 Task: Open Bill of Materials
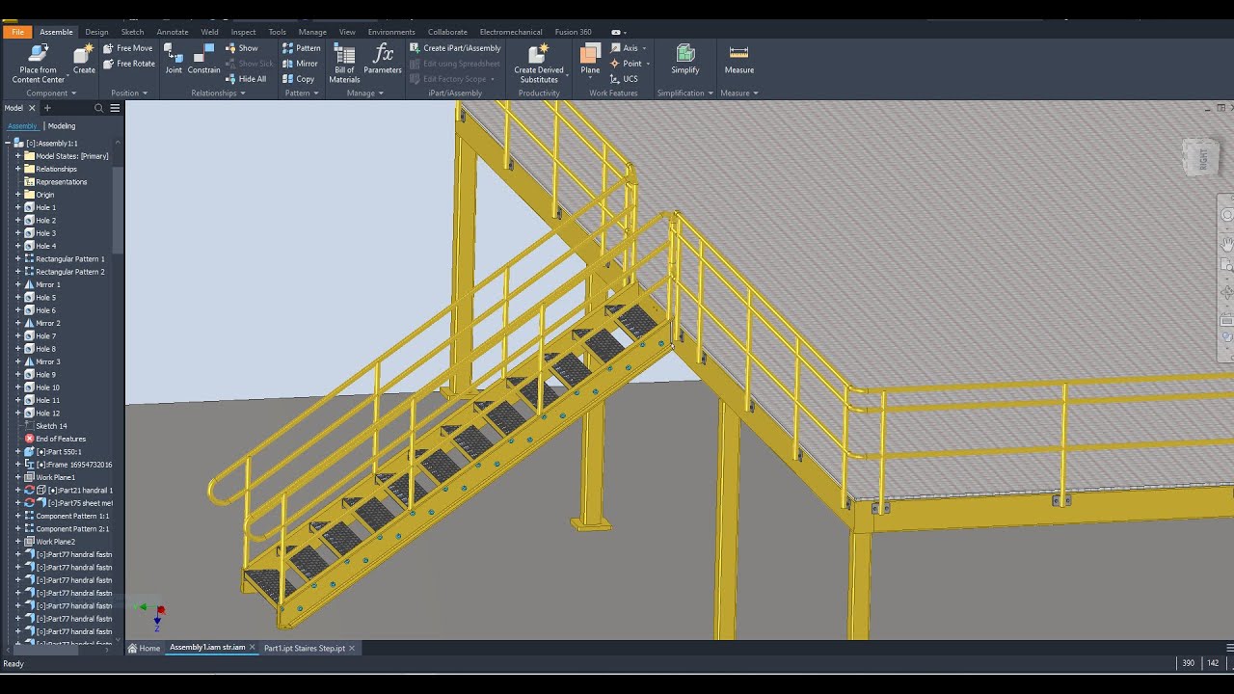(x=344, y=64)
